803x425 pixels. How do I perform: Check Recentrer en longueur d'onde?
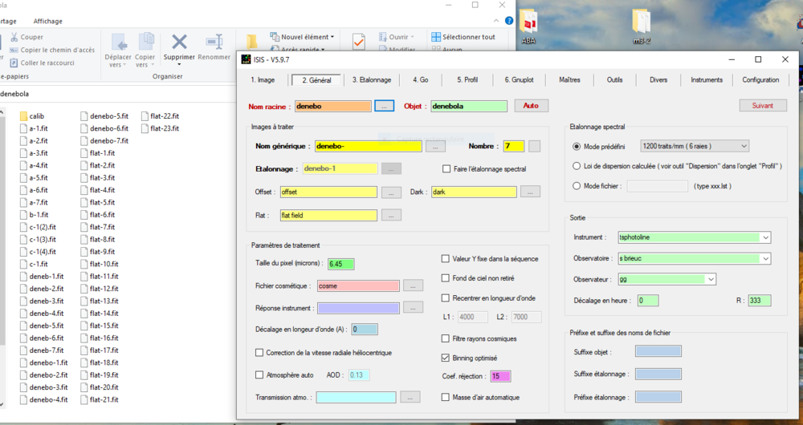click(445, 298)
